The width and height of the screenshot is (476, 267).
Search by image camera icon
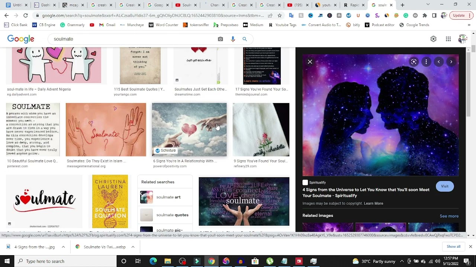(221, 39)
